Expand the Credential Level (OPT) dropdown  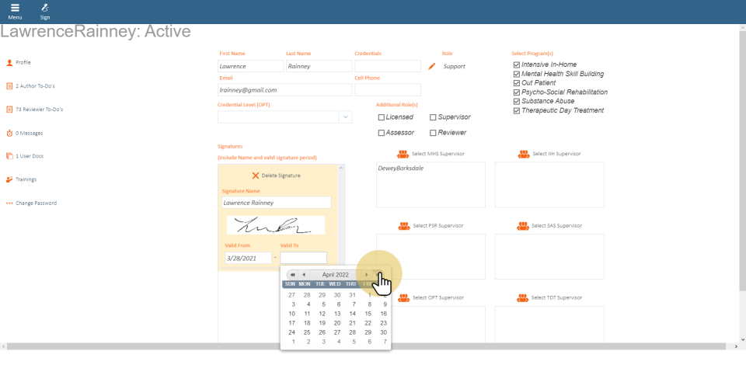click(345, 117)
